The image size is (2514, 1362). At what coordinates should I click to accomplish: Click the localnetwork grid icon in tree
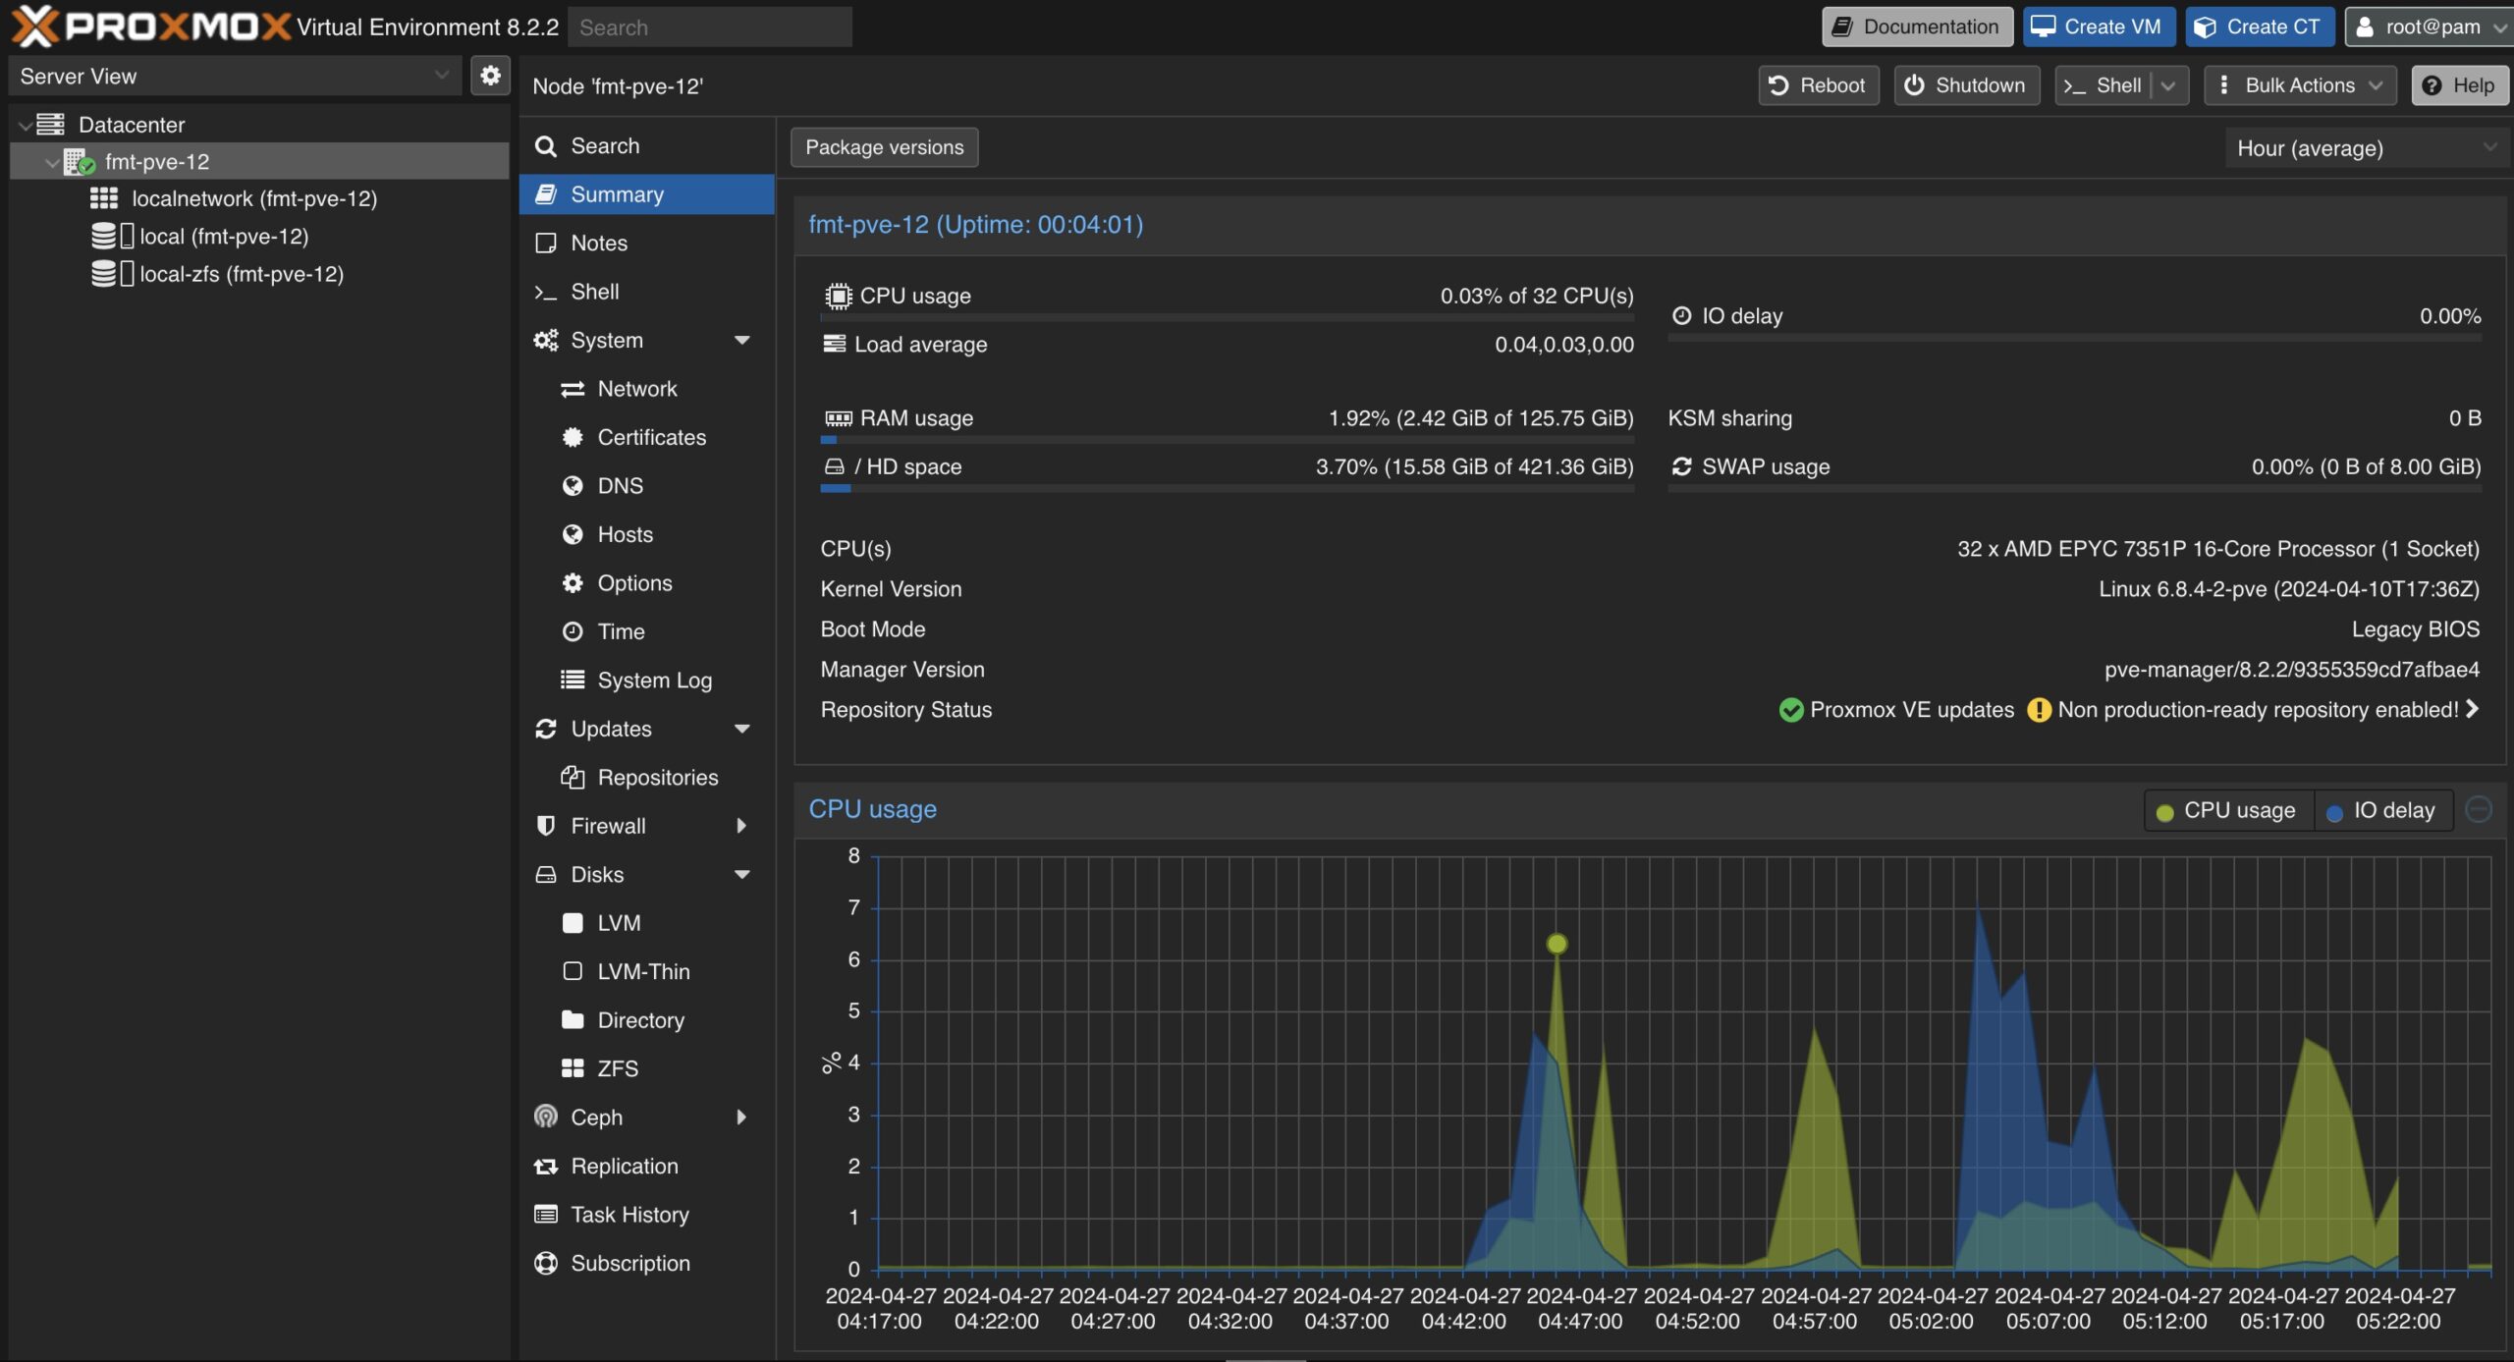103,198
